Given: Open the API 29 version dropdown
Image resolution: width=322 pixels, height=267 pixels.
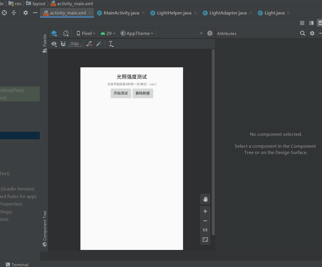Looking at the screenshot, I should pos(108,33).
